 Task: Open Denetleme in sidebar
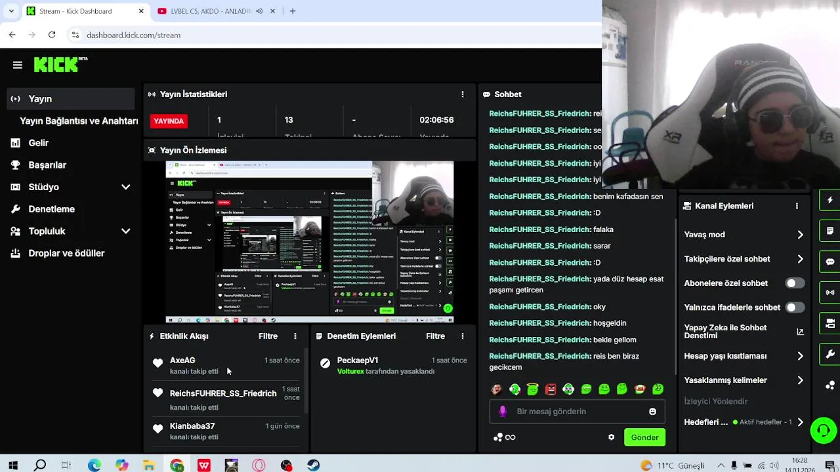coord(51,209)
